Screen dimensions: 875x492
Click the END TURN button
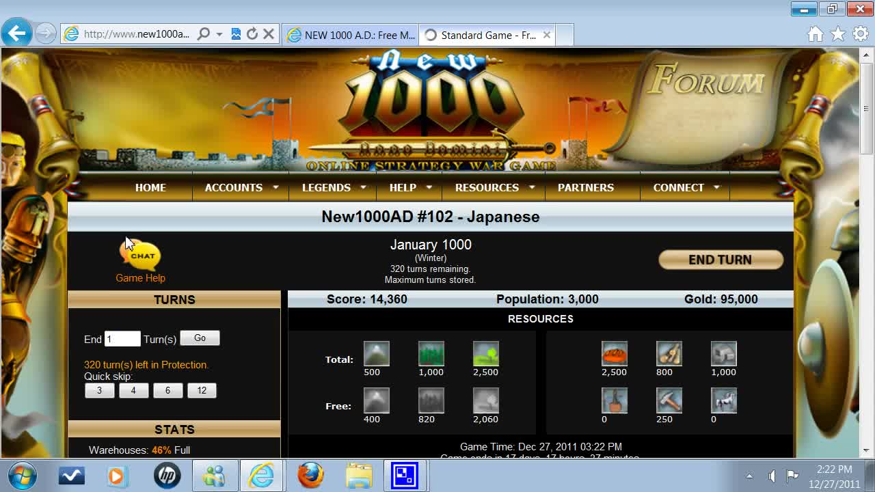721,260
